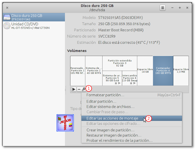Select the Espacio libre 2,3 MB block
This screenshot has height=150, width=196.
coord(181,71)
